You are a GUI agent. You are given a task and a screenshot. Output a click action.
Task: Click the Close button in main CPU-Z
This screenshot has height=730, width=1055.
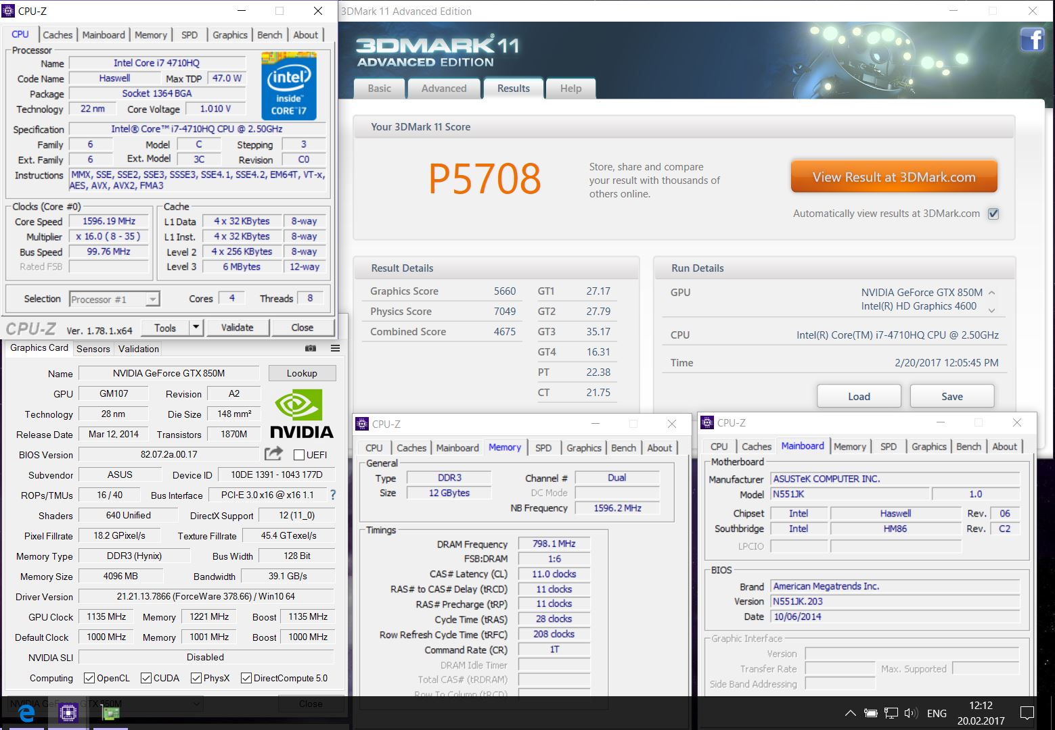click(302, 327)
